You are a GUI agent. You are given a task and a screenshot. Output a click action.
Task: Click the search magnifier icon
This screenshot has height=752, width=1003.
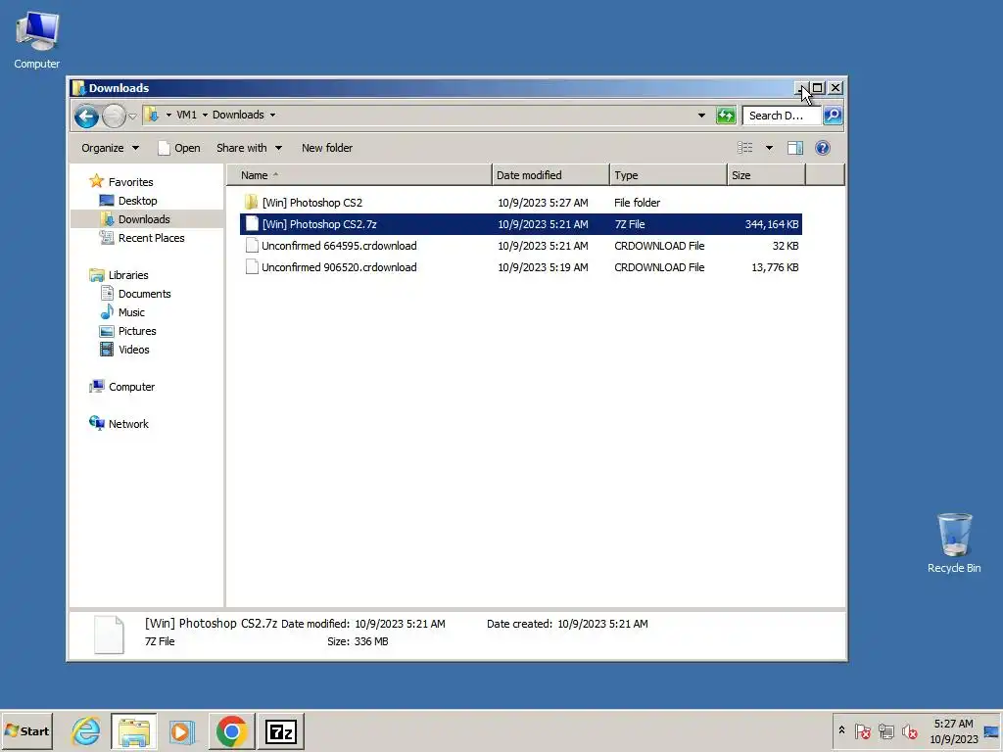(833, 116)
